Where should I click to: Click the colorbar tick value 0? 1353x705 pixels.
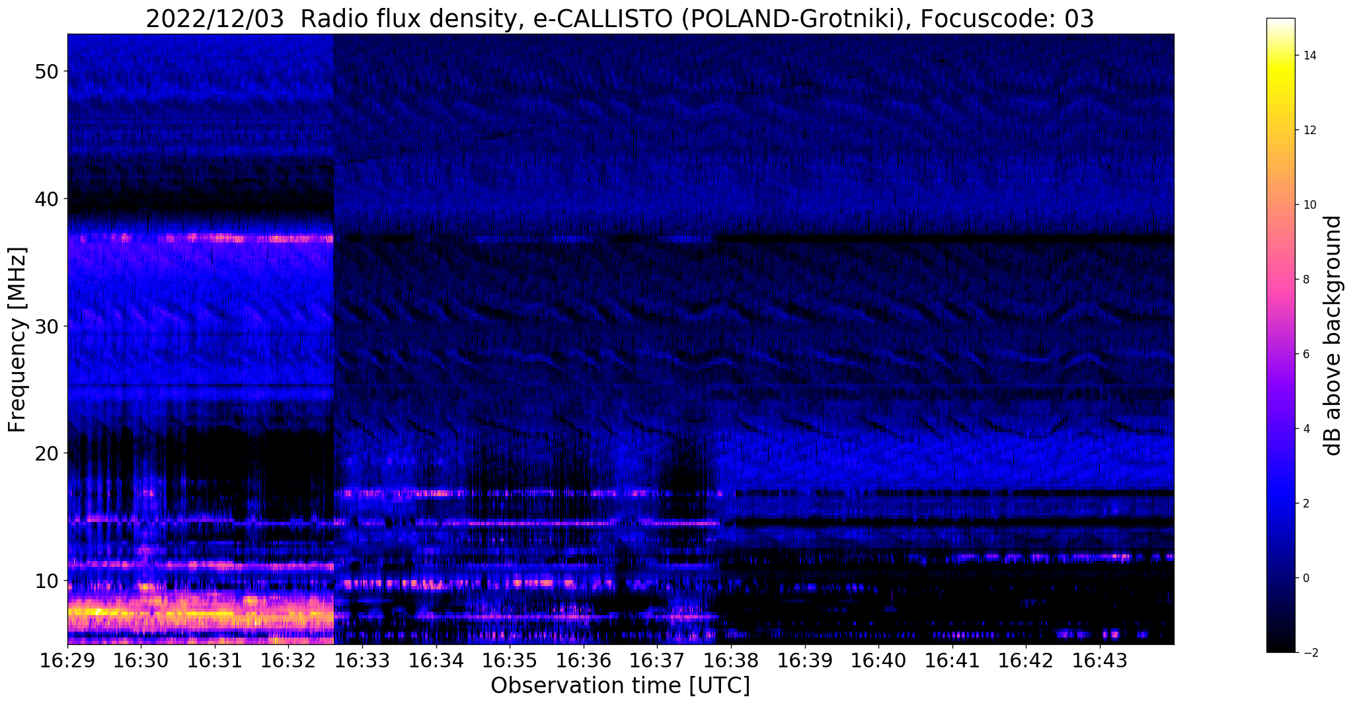(x=1305, y=578)
